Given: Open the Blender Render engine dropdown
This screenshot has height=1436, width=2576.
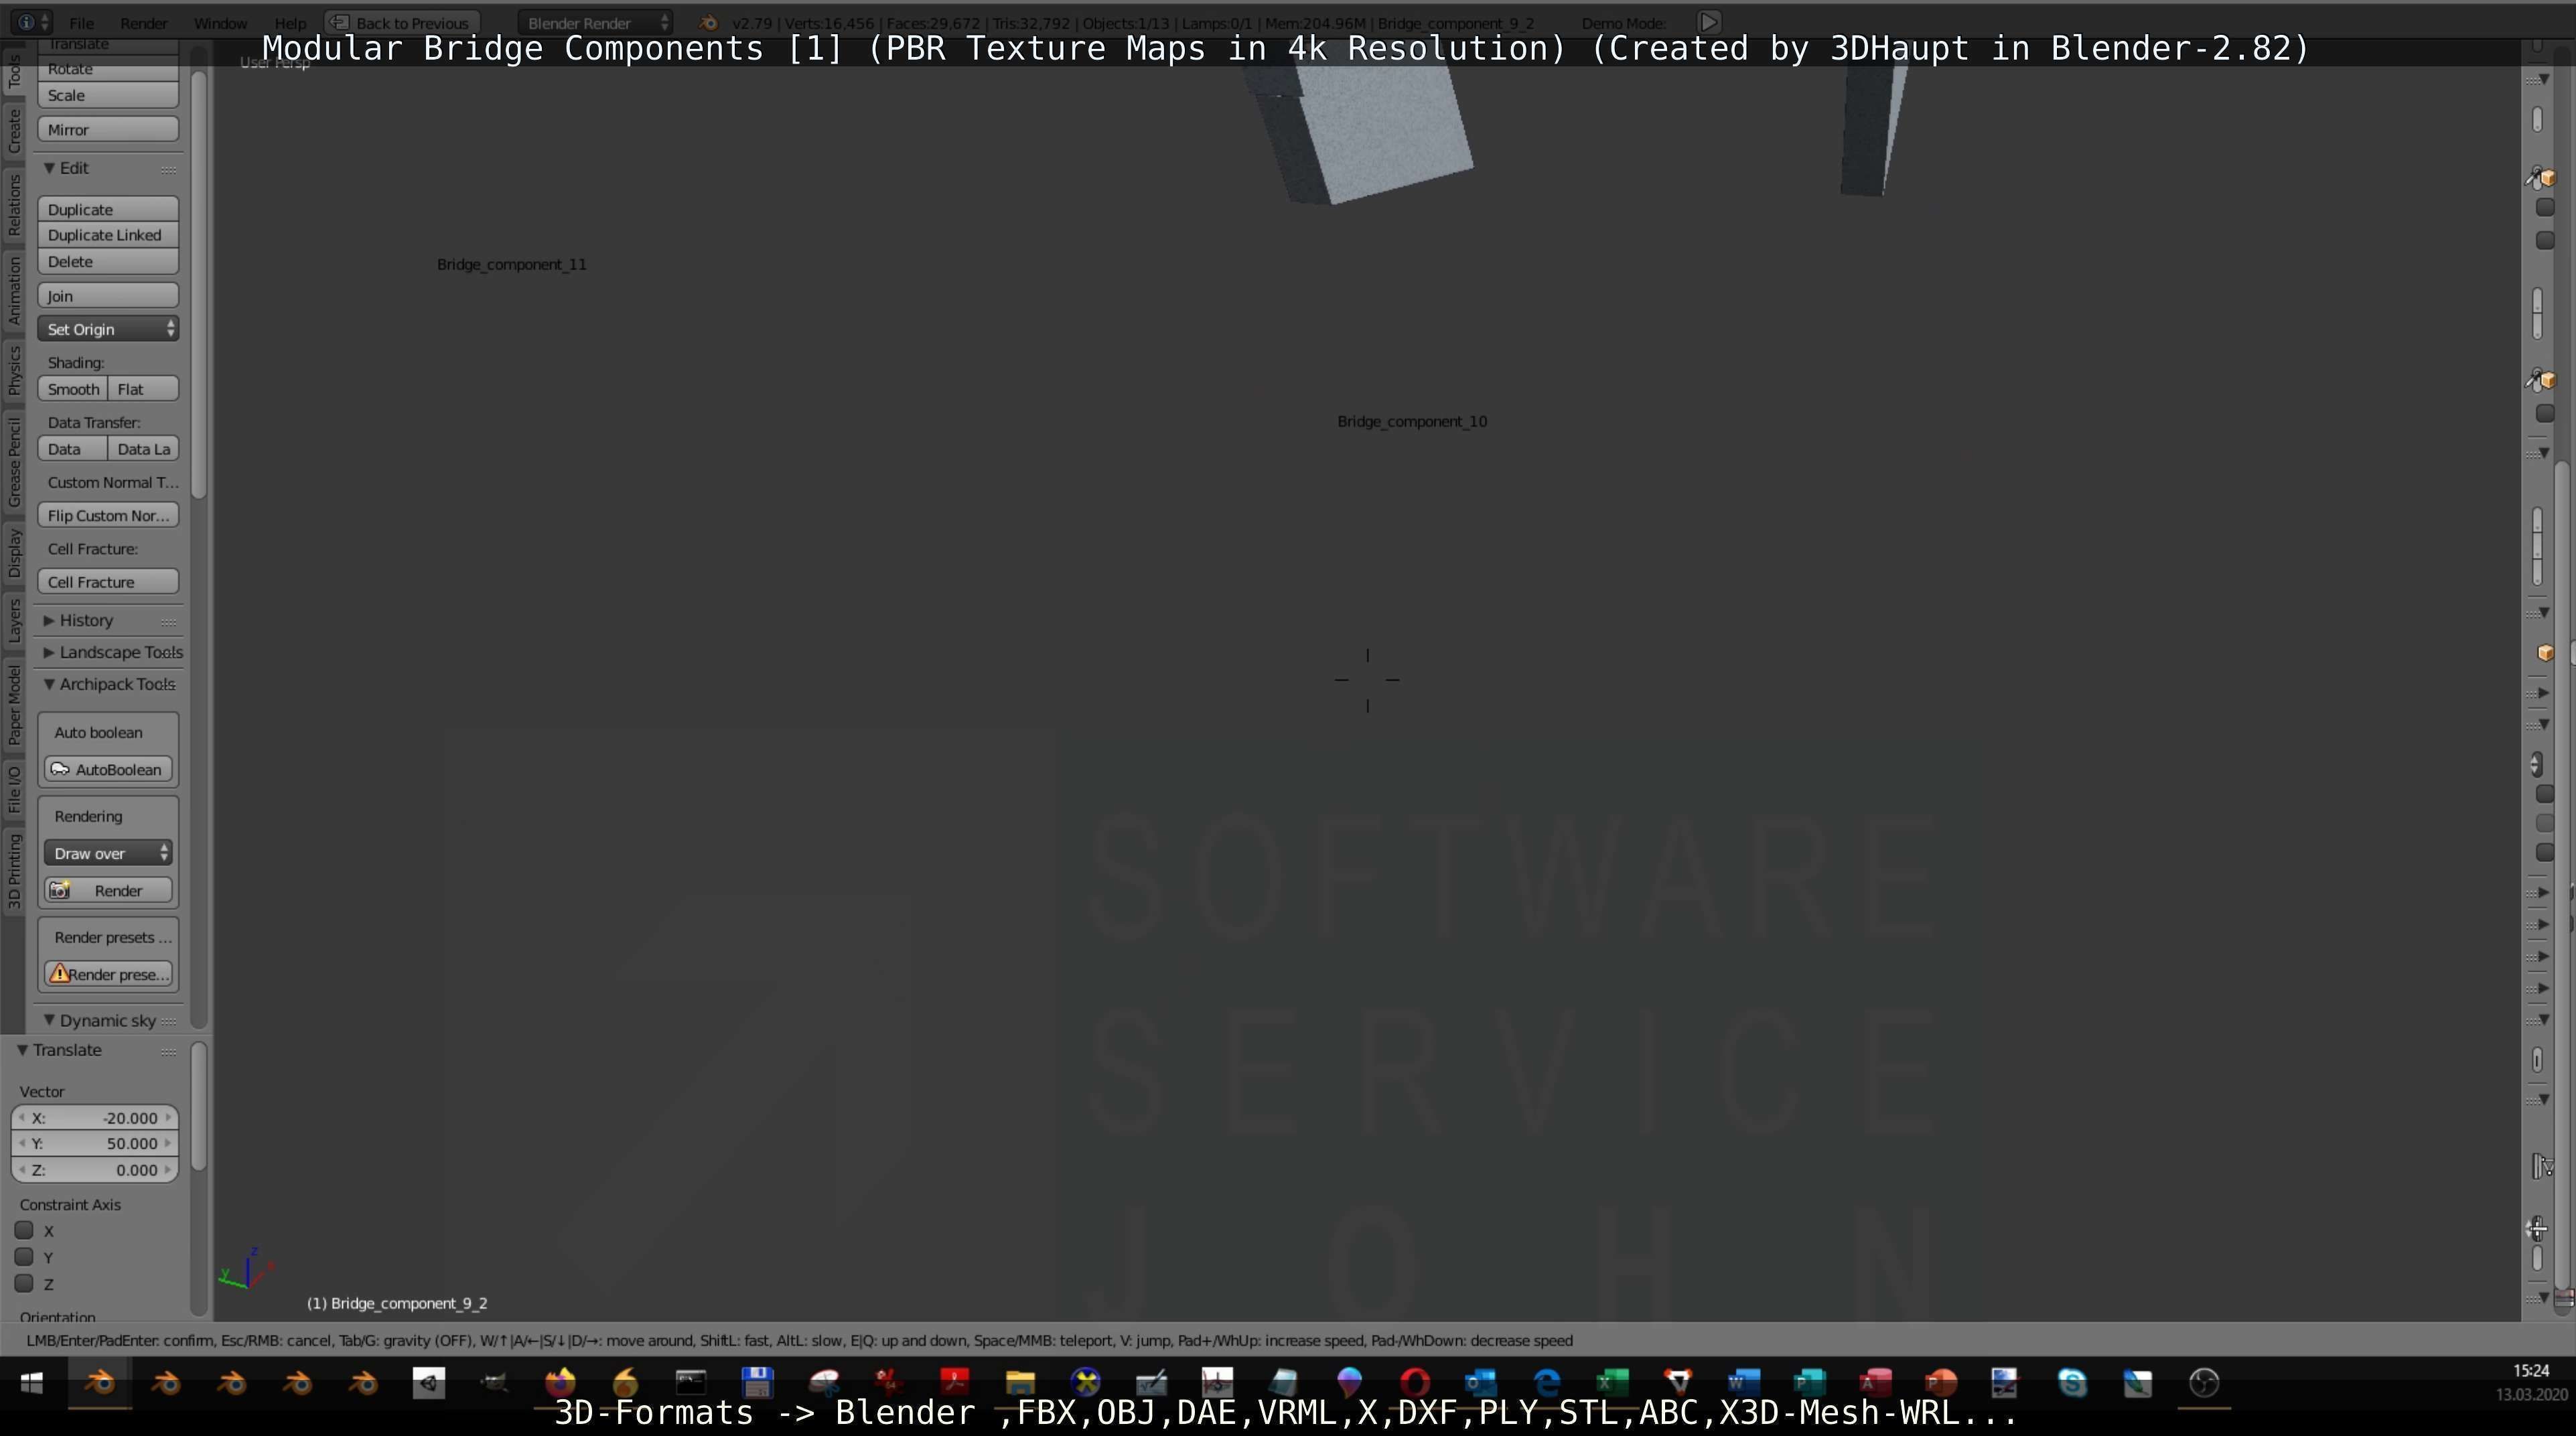Looking at the screenshot, I should tap(596, 22).
